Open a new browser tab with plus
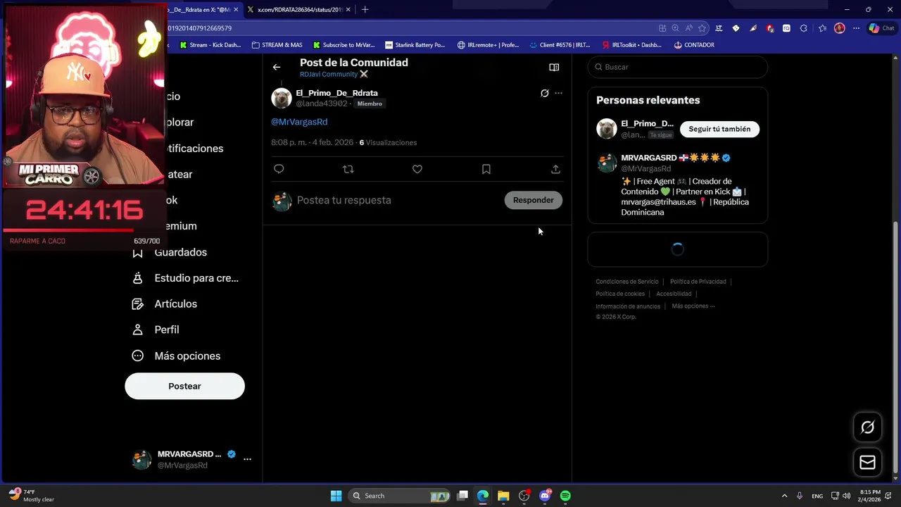 (365, 9)
